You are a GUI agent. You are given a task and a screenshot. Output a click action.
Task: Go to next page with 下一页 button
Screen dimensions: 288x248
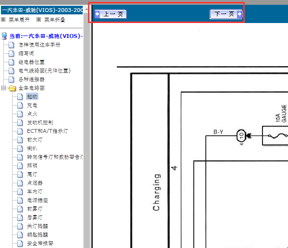pos(226,14)
